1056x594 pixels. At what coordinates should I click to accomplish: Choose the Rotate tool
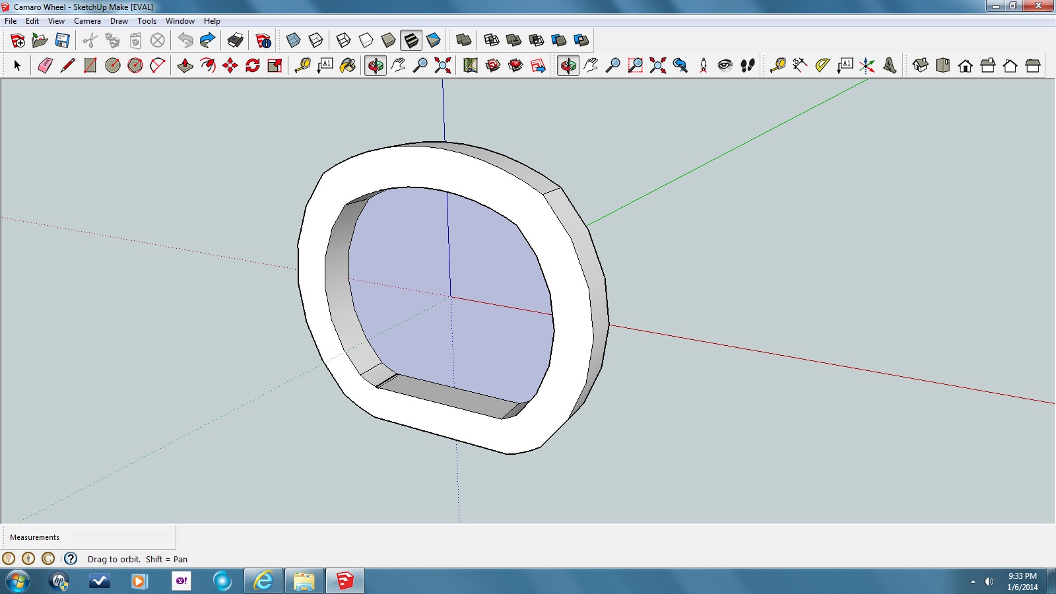253,65
